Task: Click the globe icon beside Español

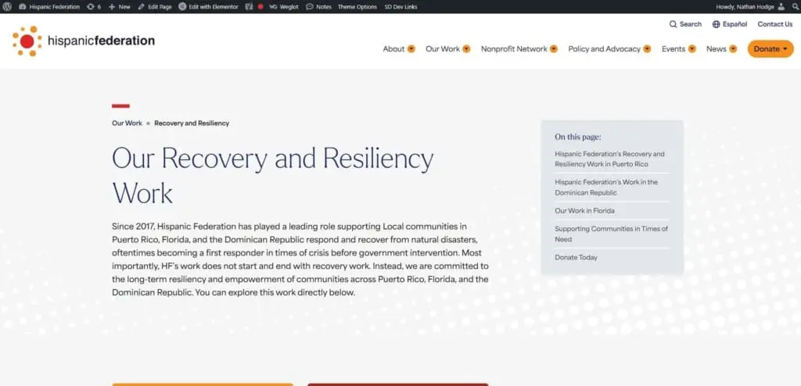Action: pyautogui.click(x=716, y=24)
